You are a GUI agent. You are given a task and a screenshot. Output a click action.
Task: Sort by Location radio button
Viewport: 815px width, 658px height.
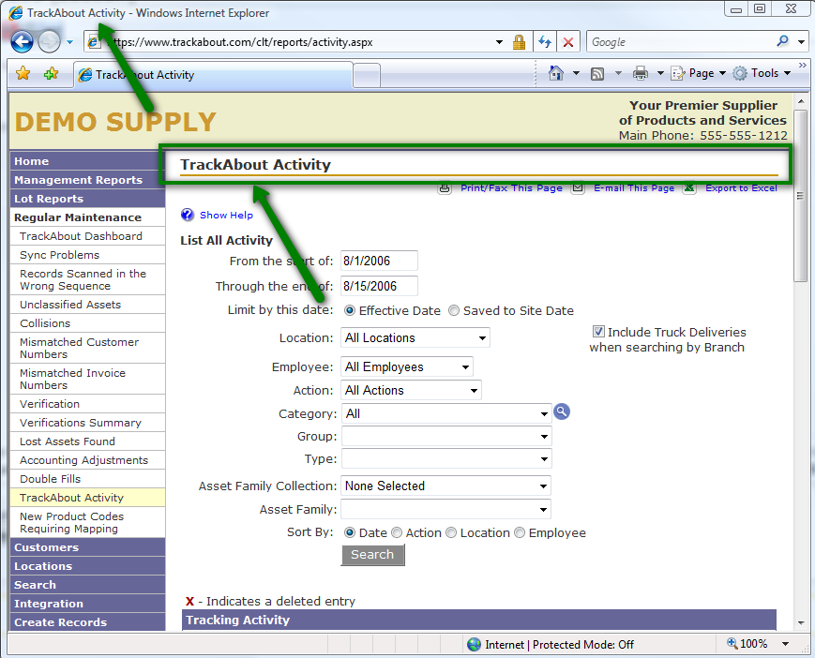[451, 532]
